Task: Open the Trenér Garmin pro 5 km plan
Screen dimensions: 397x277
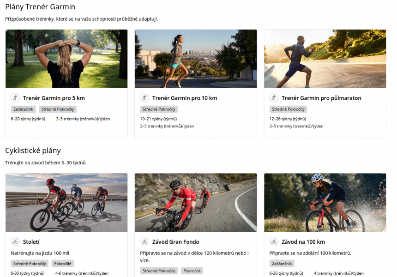Action: pyautogui.click(x=54, y=98)
